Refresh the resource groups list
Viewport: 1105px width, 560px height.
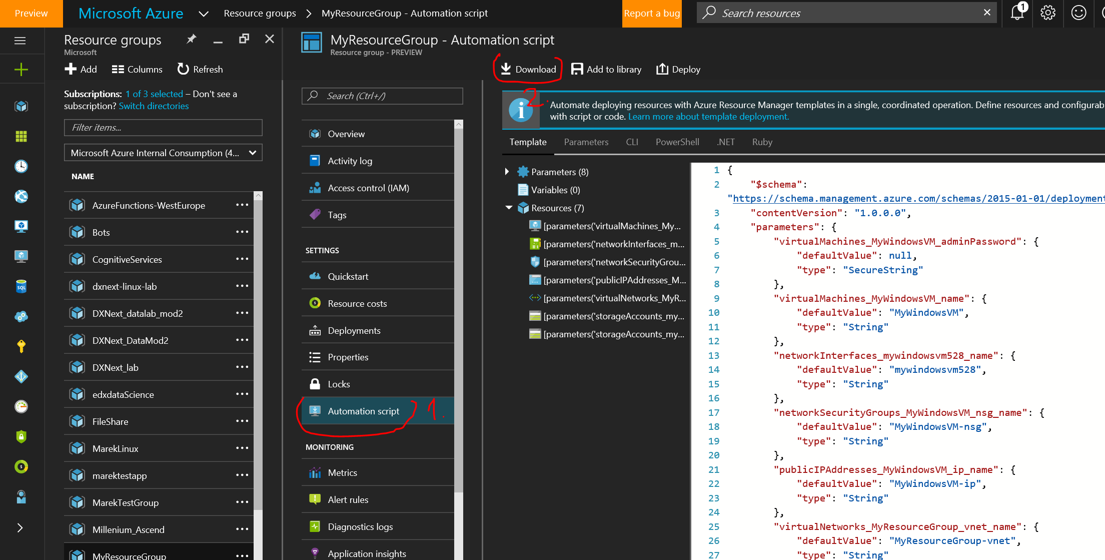pyautogui.click(x=200, y=70)
